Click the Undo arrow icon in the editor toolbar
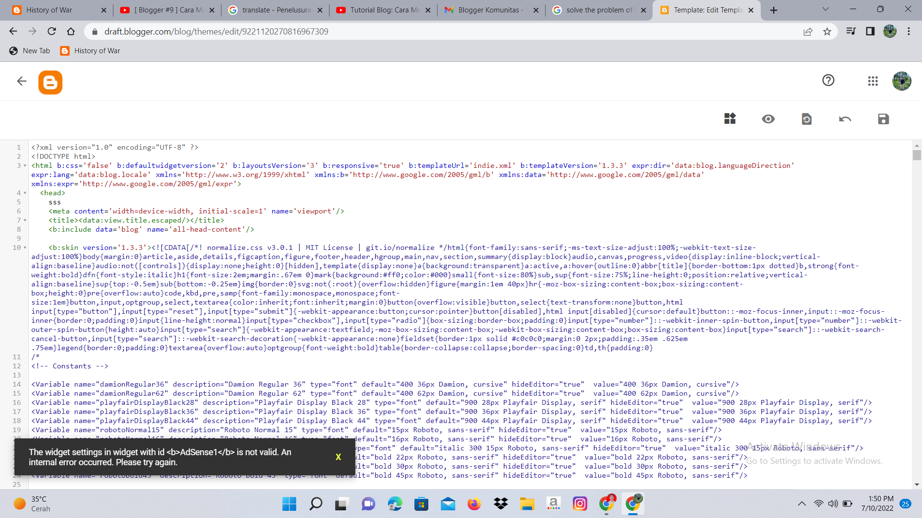Screen dimensions: 922x518 coord(845,119)
